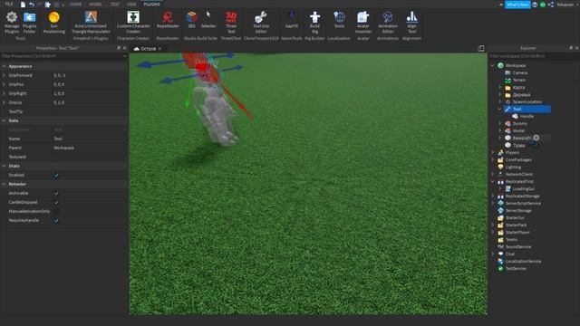Screen dimensions: 580x326
Task: Focus the Filter workspace search field
Action: [534, 56]
